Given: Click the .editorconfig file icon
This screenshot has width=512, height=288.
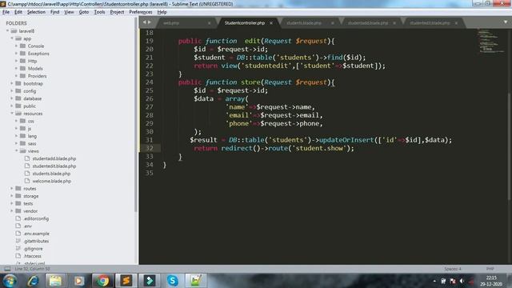Looking at the screenshot, I should click(18, 218).
